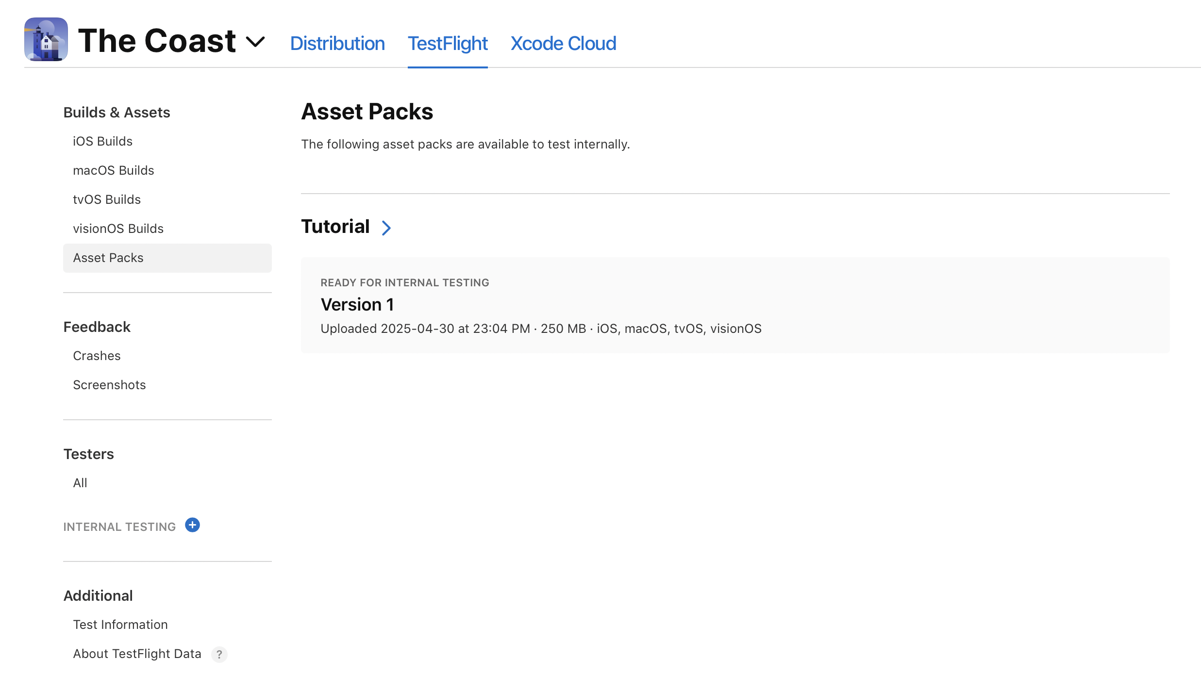Open The Coast app switcher chevron
This screenshot has width=1201, height=691.
coord(255,42)
